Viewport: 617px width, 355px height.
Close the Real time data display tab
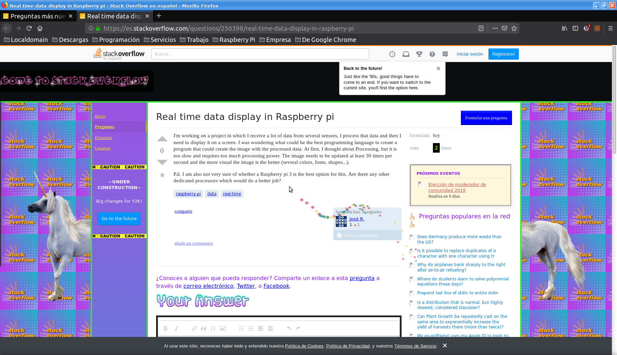147,16
